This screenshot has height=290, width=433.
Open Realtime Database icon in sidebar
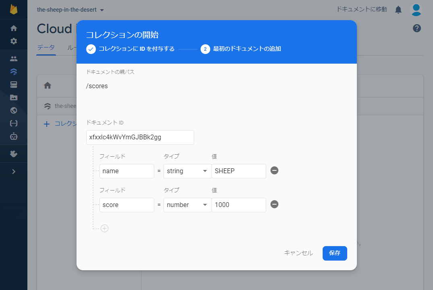tap(14, 85)
